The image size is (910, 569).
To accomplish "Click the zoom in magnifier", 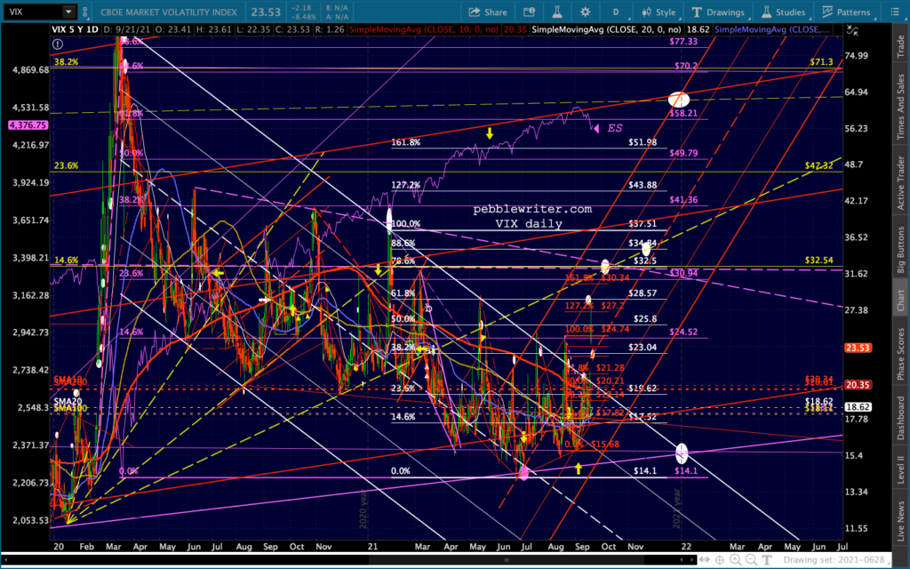I will [x=735, y=560].
